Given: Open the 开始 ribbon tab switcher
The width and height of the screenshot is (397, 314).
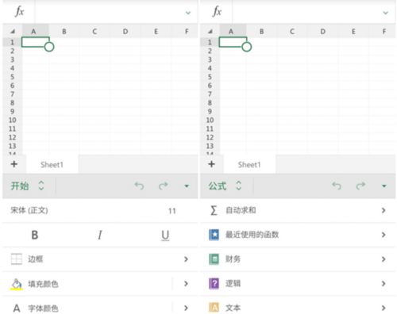Looking at the screenshot, I should pyautogui.click(x=27, y=186).
